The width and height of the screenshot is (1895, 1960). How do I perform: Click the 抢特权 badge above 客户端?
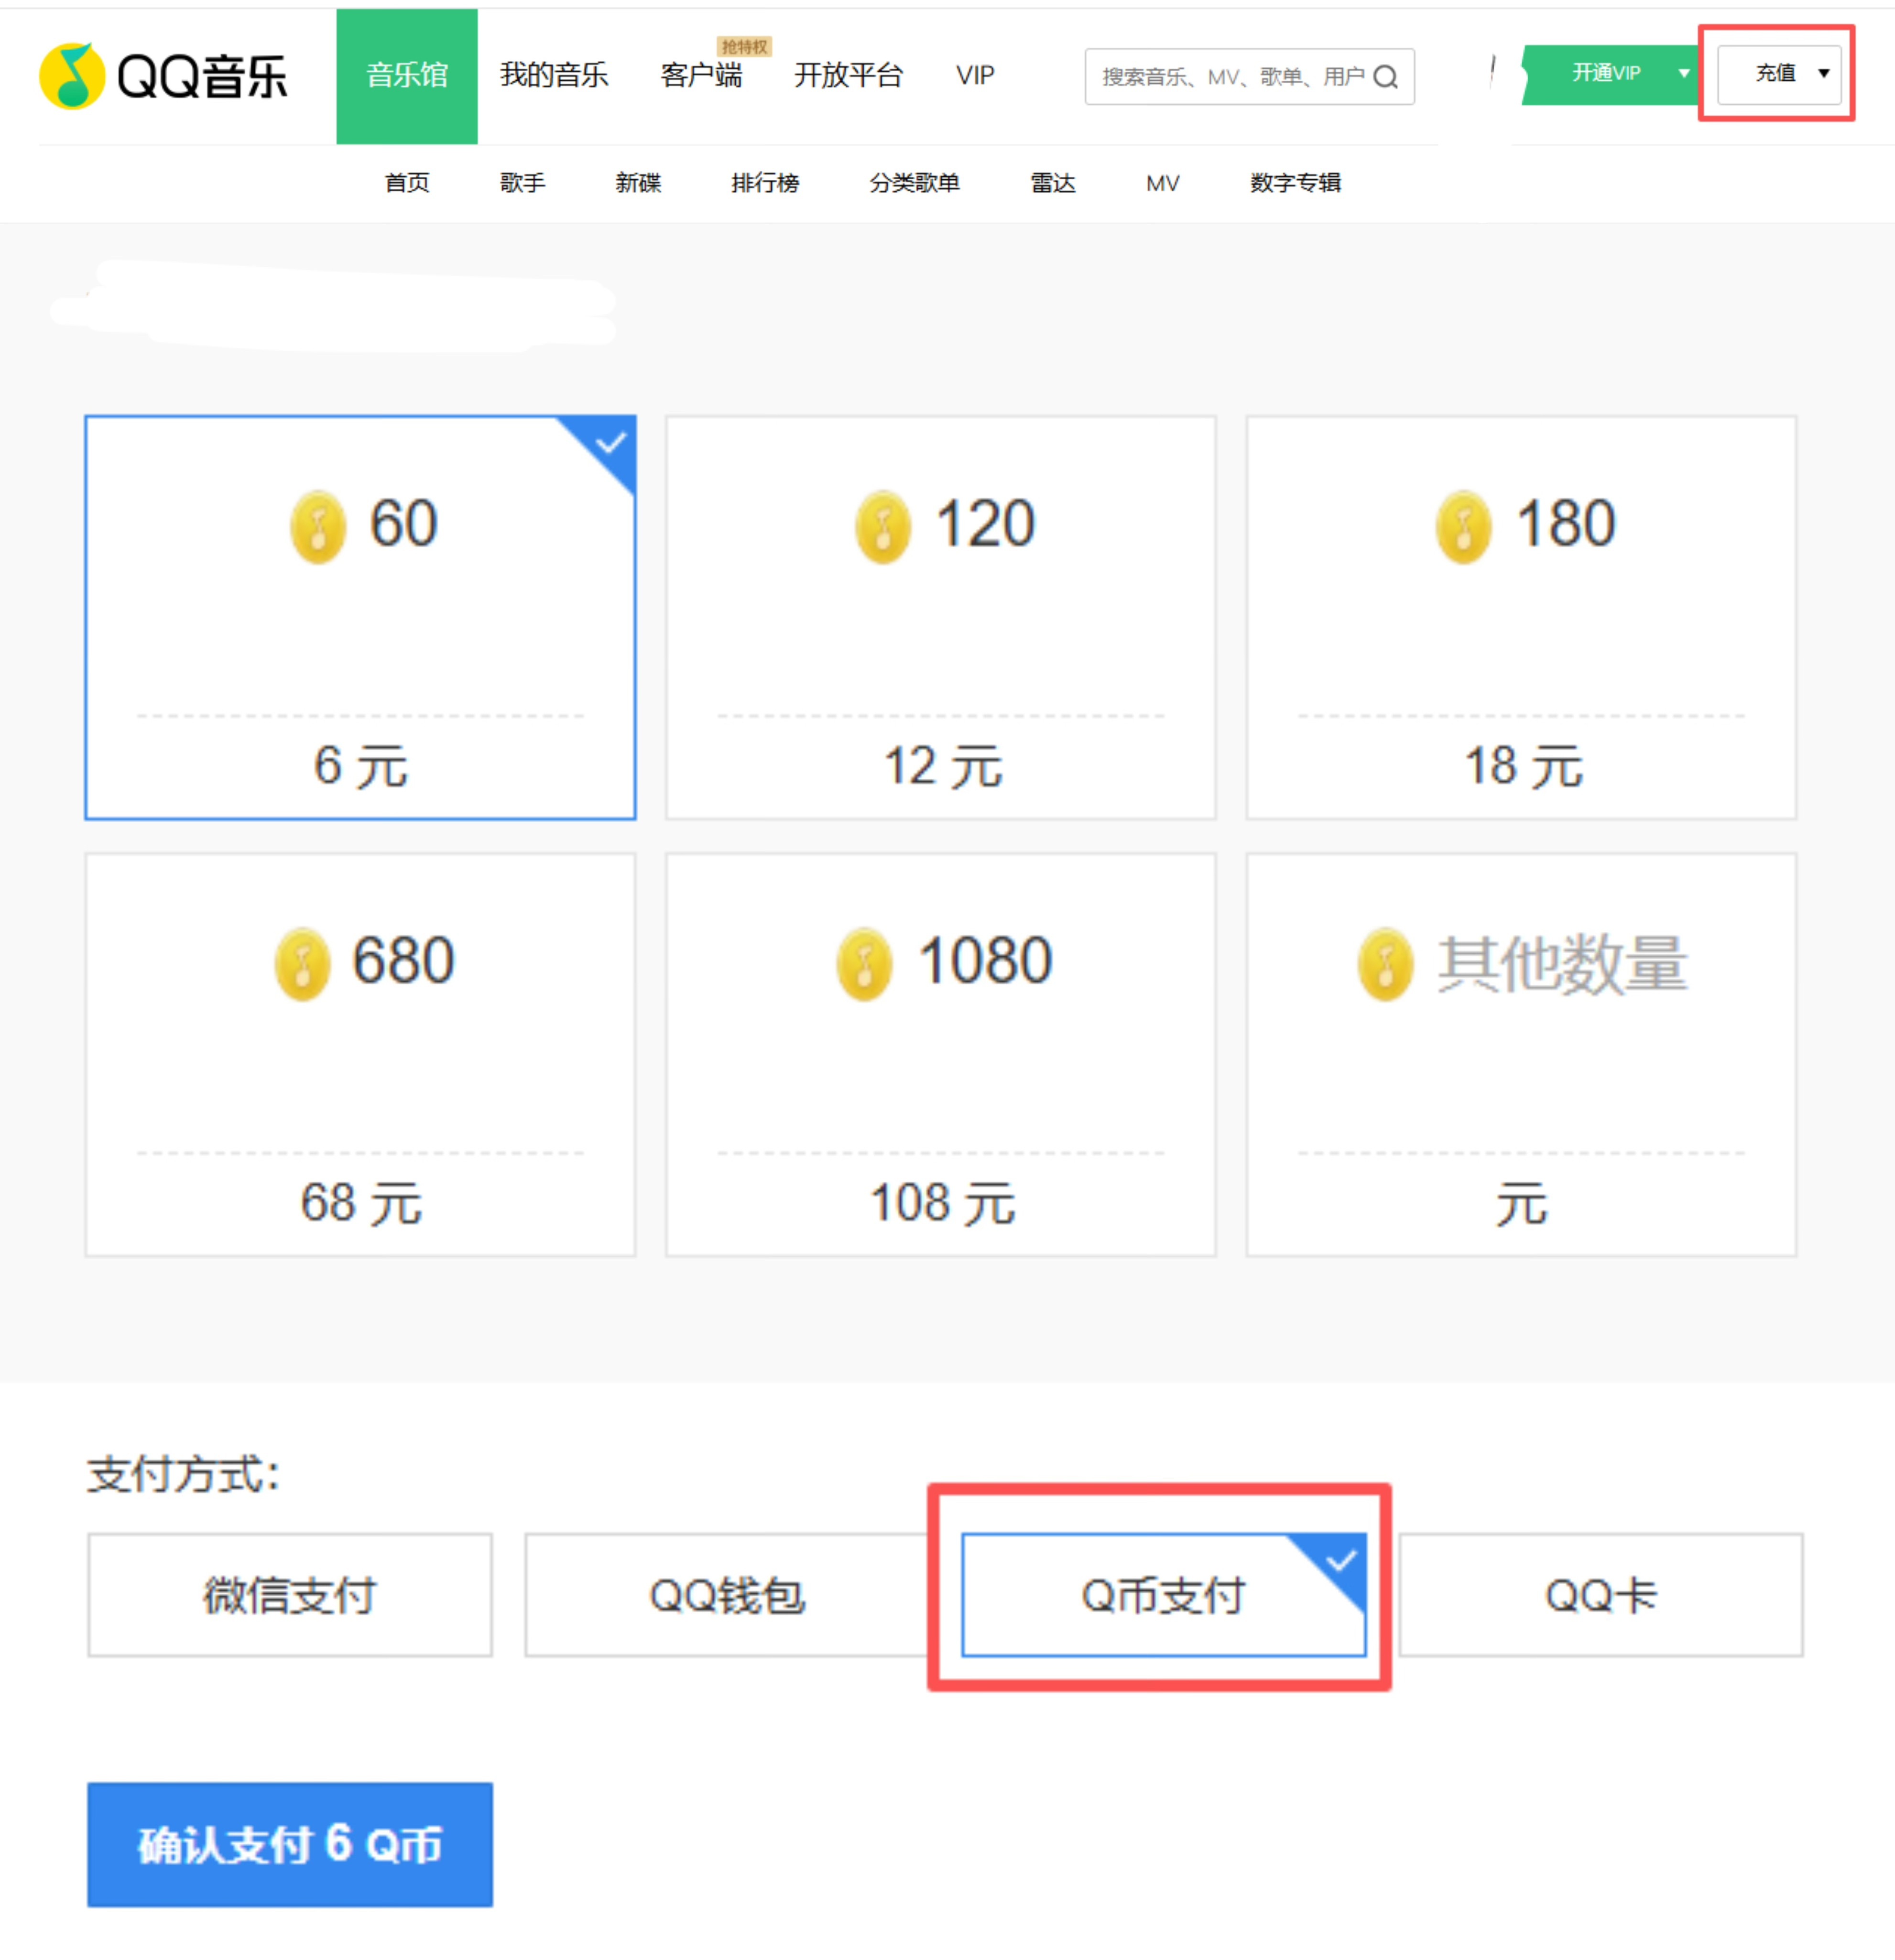coord(744,47)
